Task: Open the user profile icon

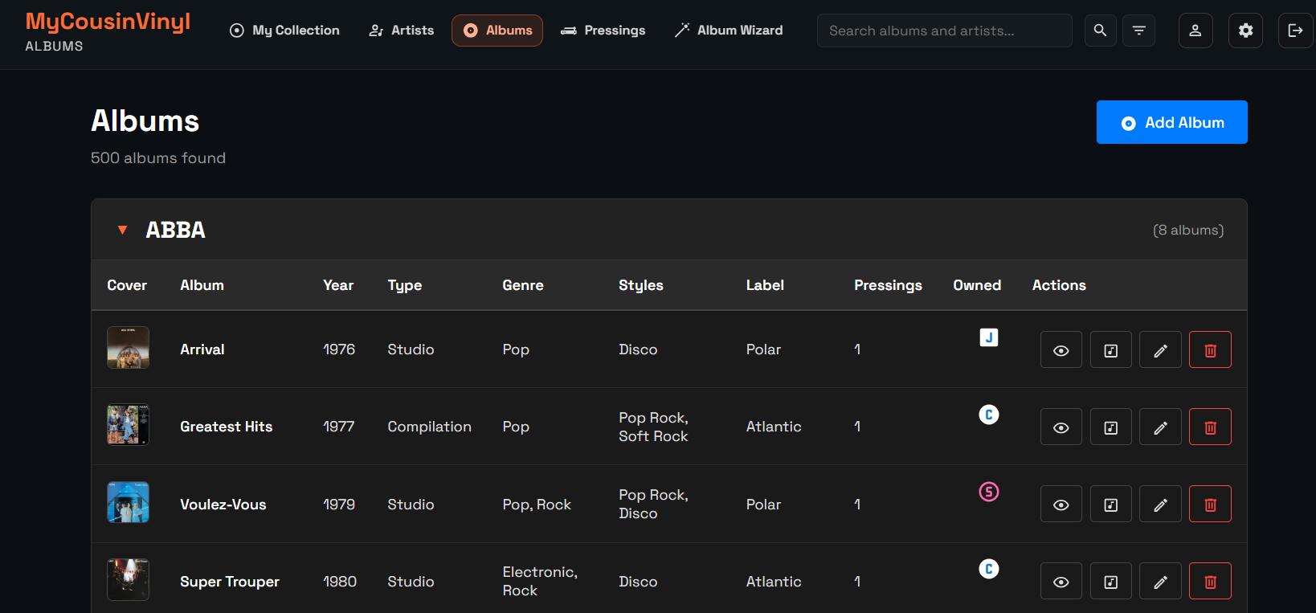Action: coord(1195,31)
